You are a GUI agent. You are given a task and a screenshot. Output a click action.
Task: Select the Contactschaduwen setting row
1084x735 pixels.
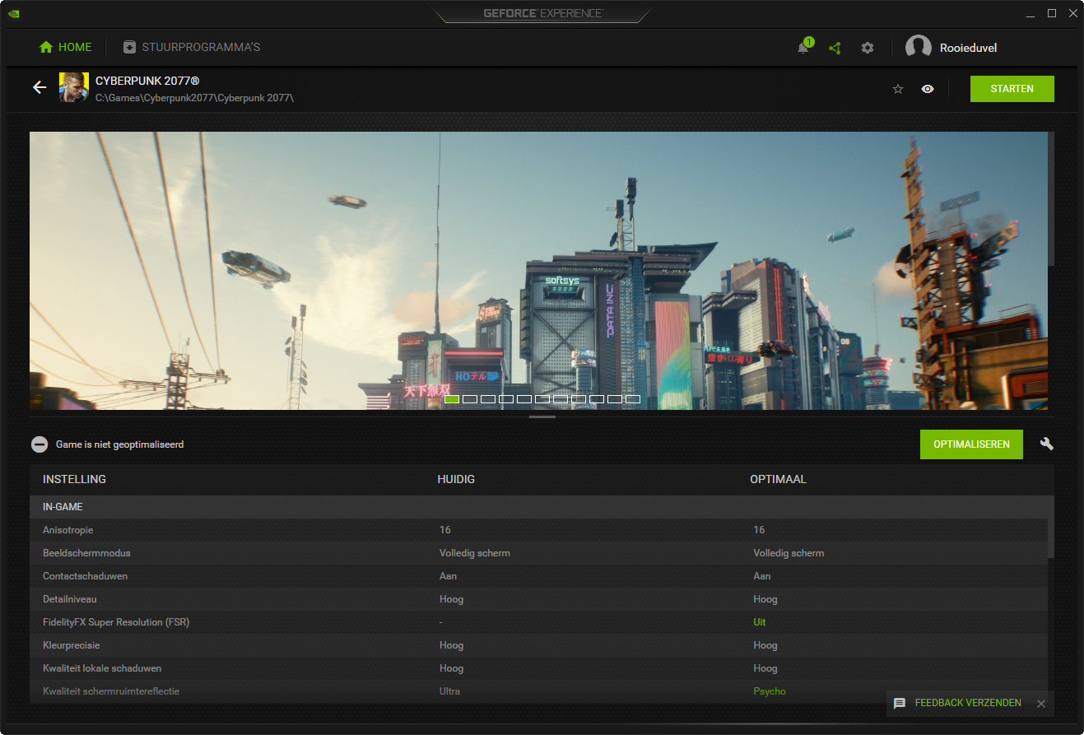(538, 576)
